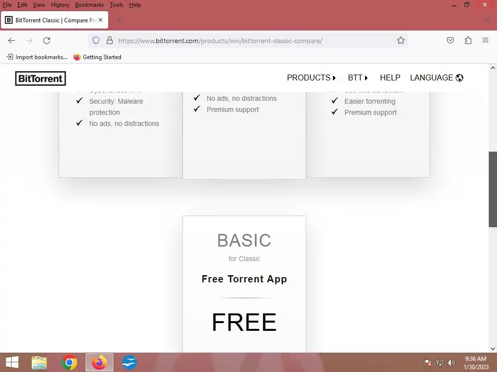
Task: Click the scrollbar up arrow
Action: (493, 68)
